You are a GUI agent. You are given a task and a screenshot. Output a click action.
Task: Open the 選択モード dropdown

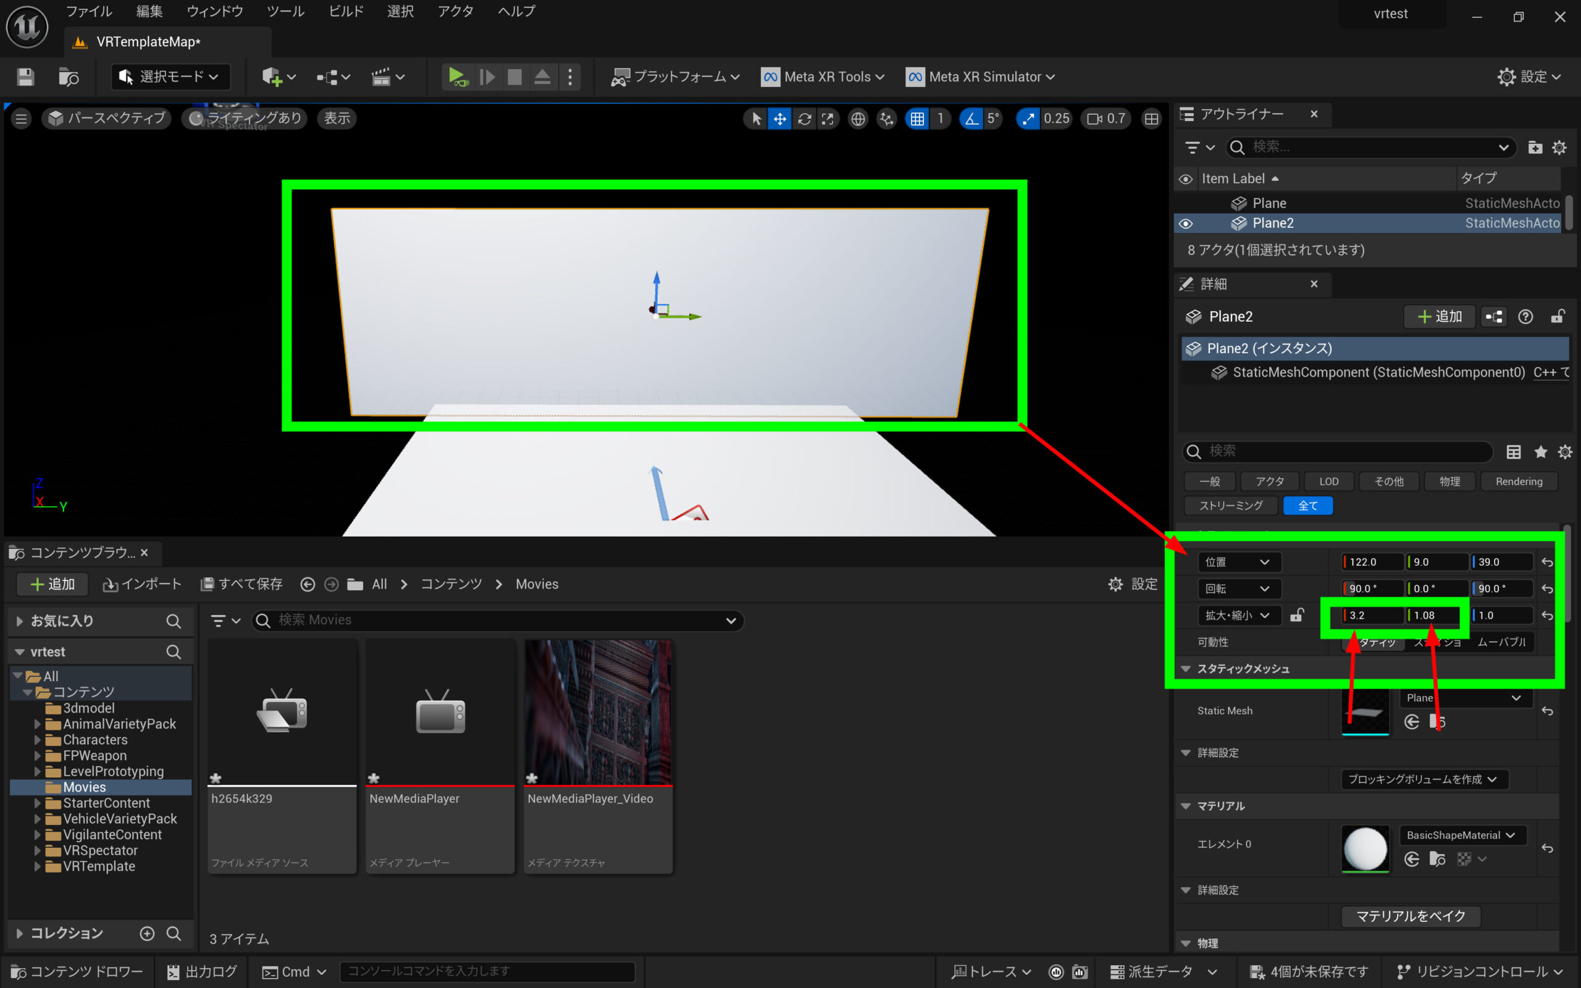(x=170, y=77)
